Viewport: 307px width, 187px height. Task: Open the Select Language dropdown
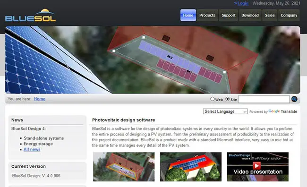(x=225, y=111)
